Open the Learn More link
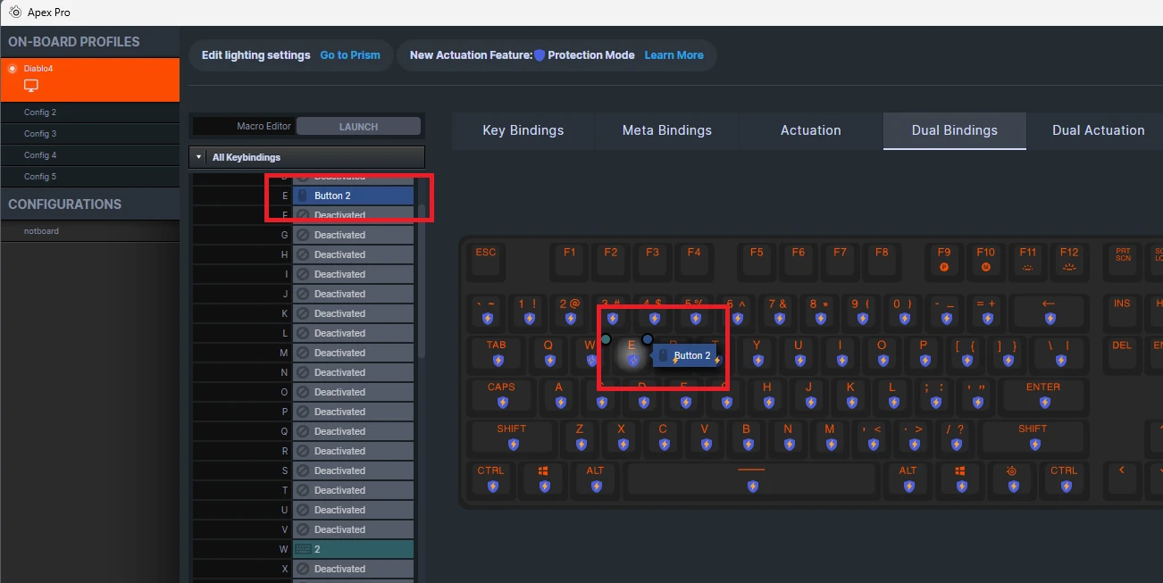This screenshot has width=1163, height=583. (x=674, y=55)
